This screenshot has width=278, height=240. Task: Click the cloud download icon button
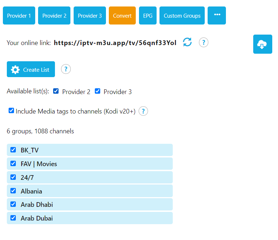tap(263, 44)
